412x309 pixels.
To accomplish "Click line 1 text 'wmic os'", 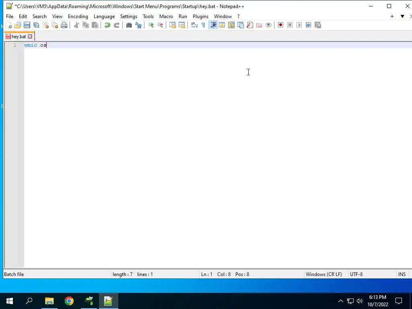I will click(35, 45).
